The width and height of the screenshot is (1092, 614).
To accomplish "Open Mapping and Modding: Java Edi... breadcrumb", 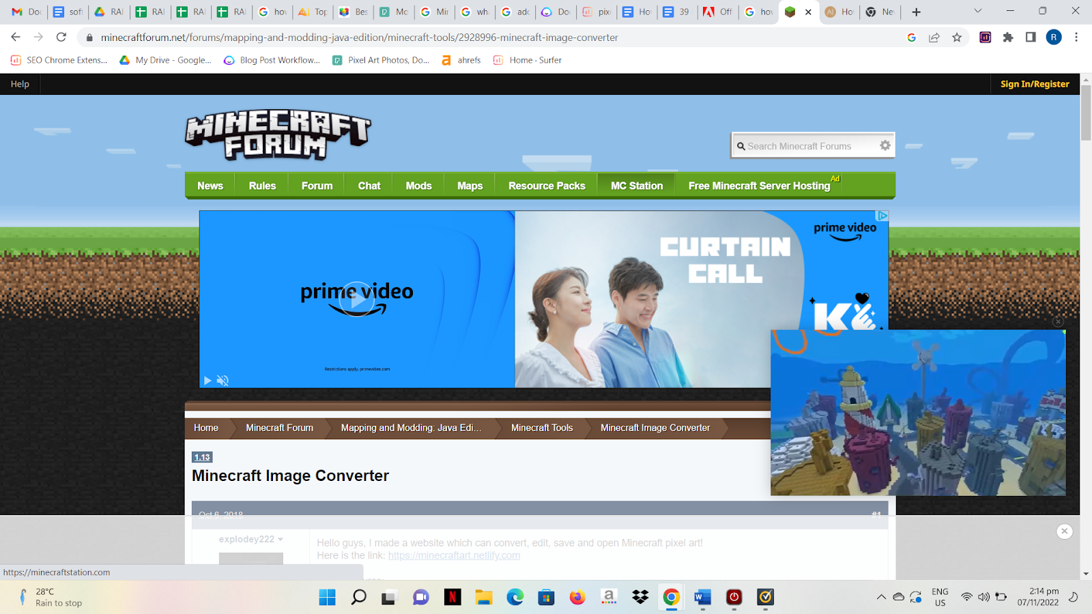I will (411, 428).
